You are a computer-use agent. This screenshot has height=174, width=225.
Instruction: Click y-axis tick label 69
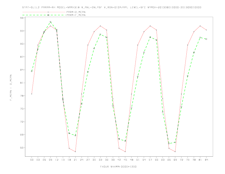click(x=22, y=135)
